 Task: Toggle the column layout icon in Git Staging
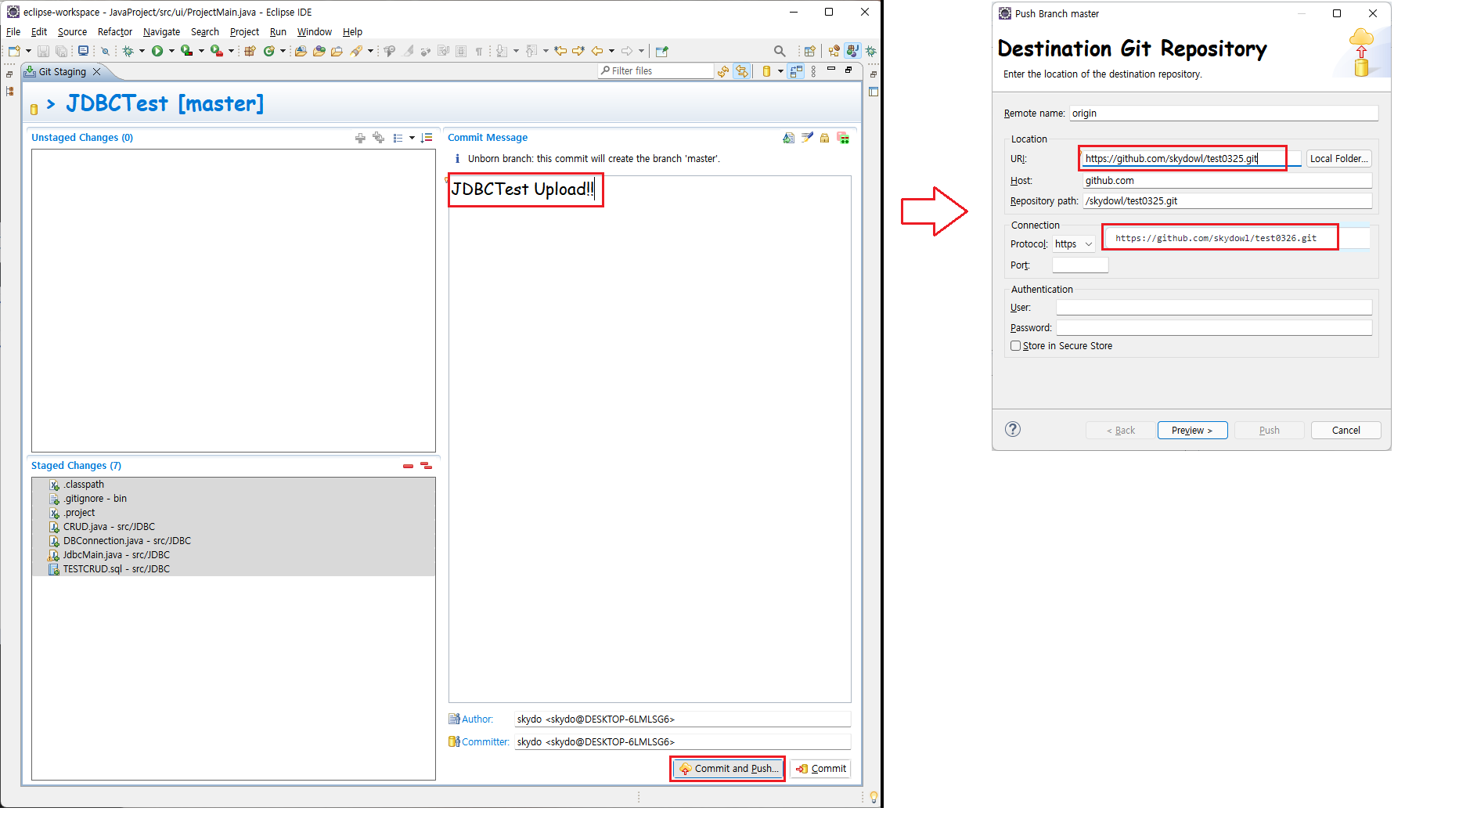click(796, 71)
